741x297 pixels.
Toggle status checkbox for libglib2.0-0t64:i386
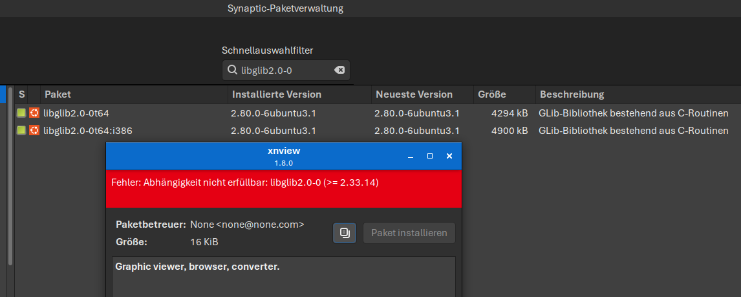[21, 130]
